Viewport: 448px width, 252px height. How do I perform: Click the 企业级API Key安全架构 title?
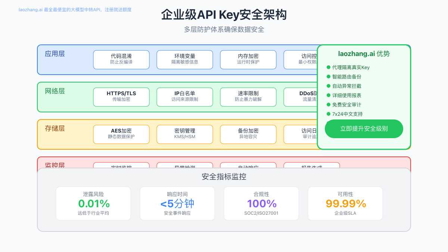(224, 15)
